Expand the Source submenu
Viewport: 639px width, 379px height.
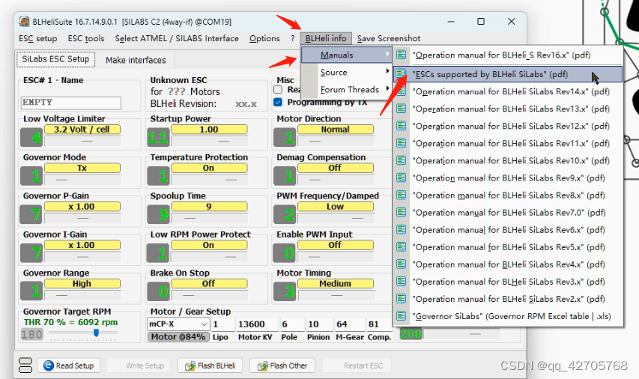346,72
